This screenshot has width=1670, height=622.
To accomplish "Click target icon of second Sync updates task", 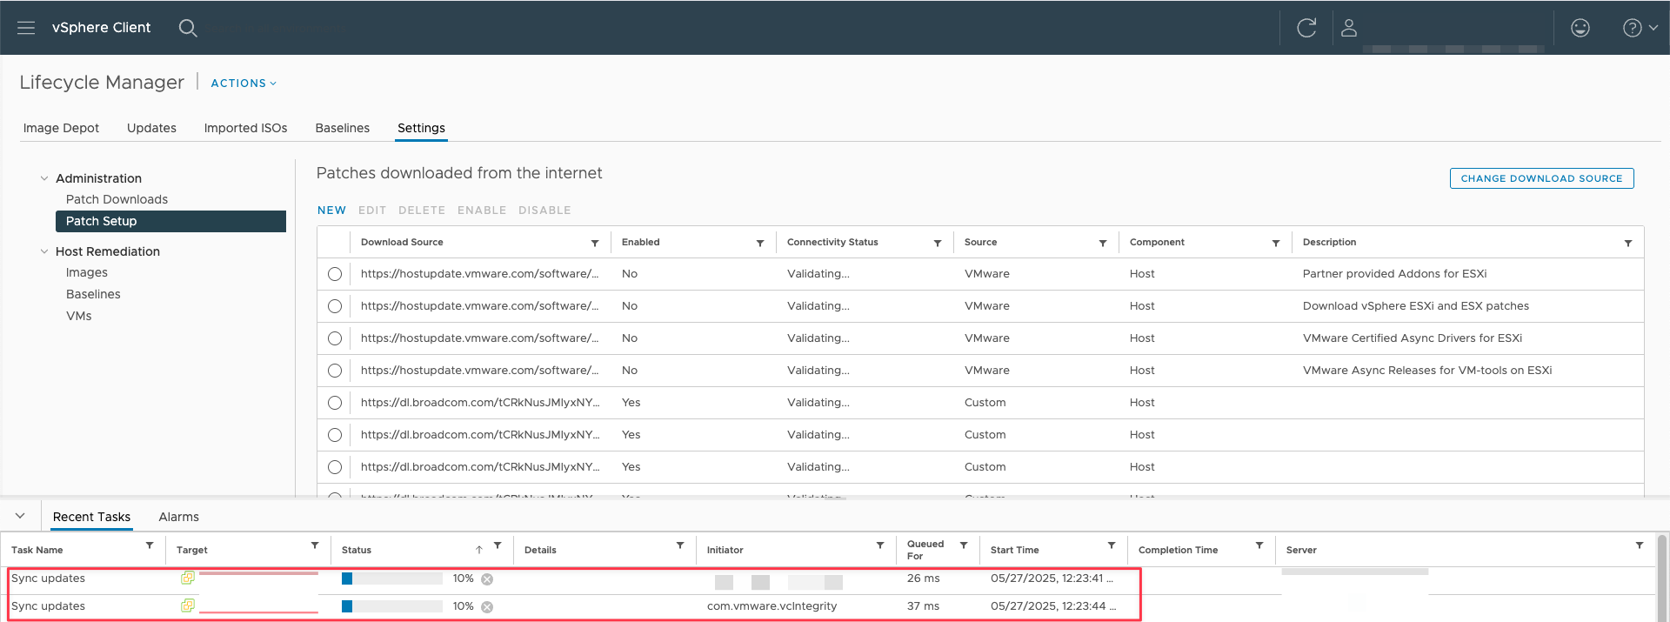I will click(x=187, y=605).
